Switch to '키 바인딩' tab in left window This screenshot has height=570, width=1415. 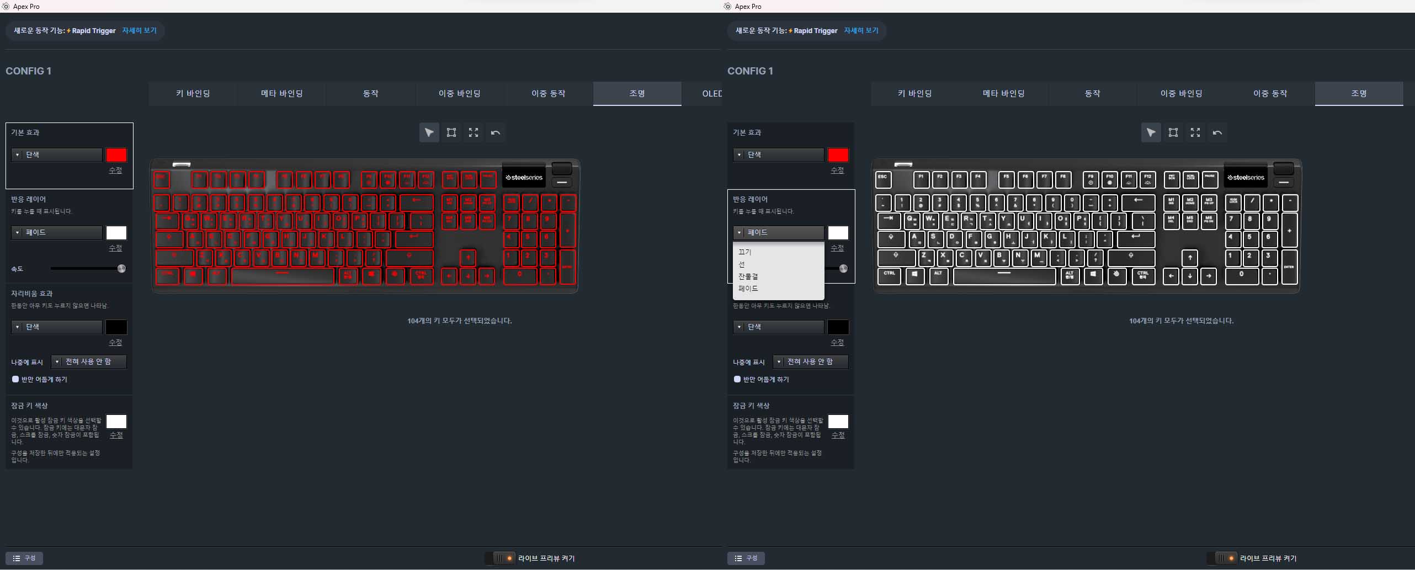(193, 94)
